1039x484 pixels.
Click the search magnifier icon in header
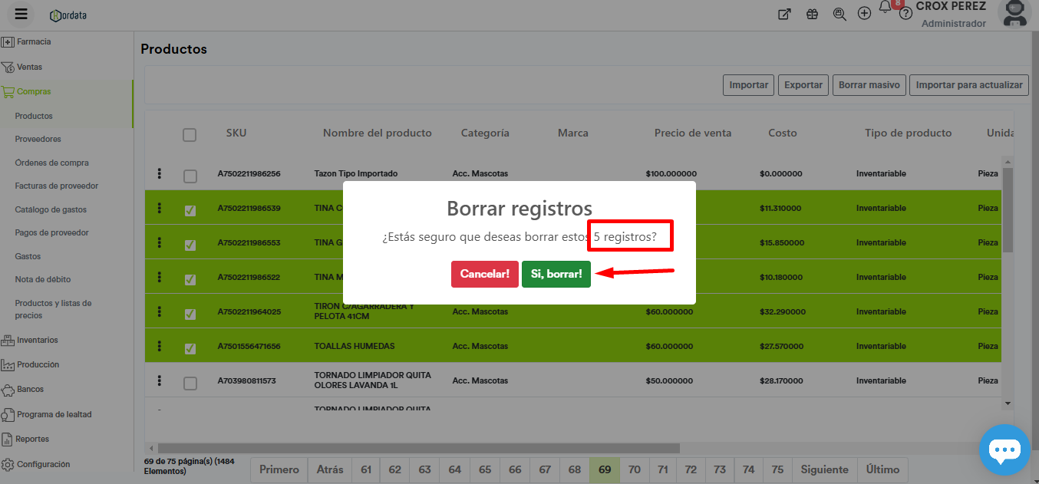839,14
